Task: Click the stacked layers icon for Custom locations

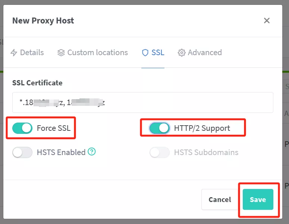Action: point(61,53)
